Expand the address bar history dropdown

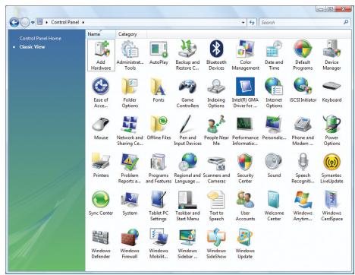pyautogui.click(x=243, y=23)
